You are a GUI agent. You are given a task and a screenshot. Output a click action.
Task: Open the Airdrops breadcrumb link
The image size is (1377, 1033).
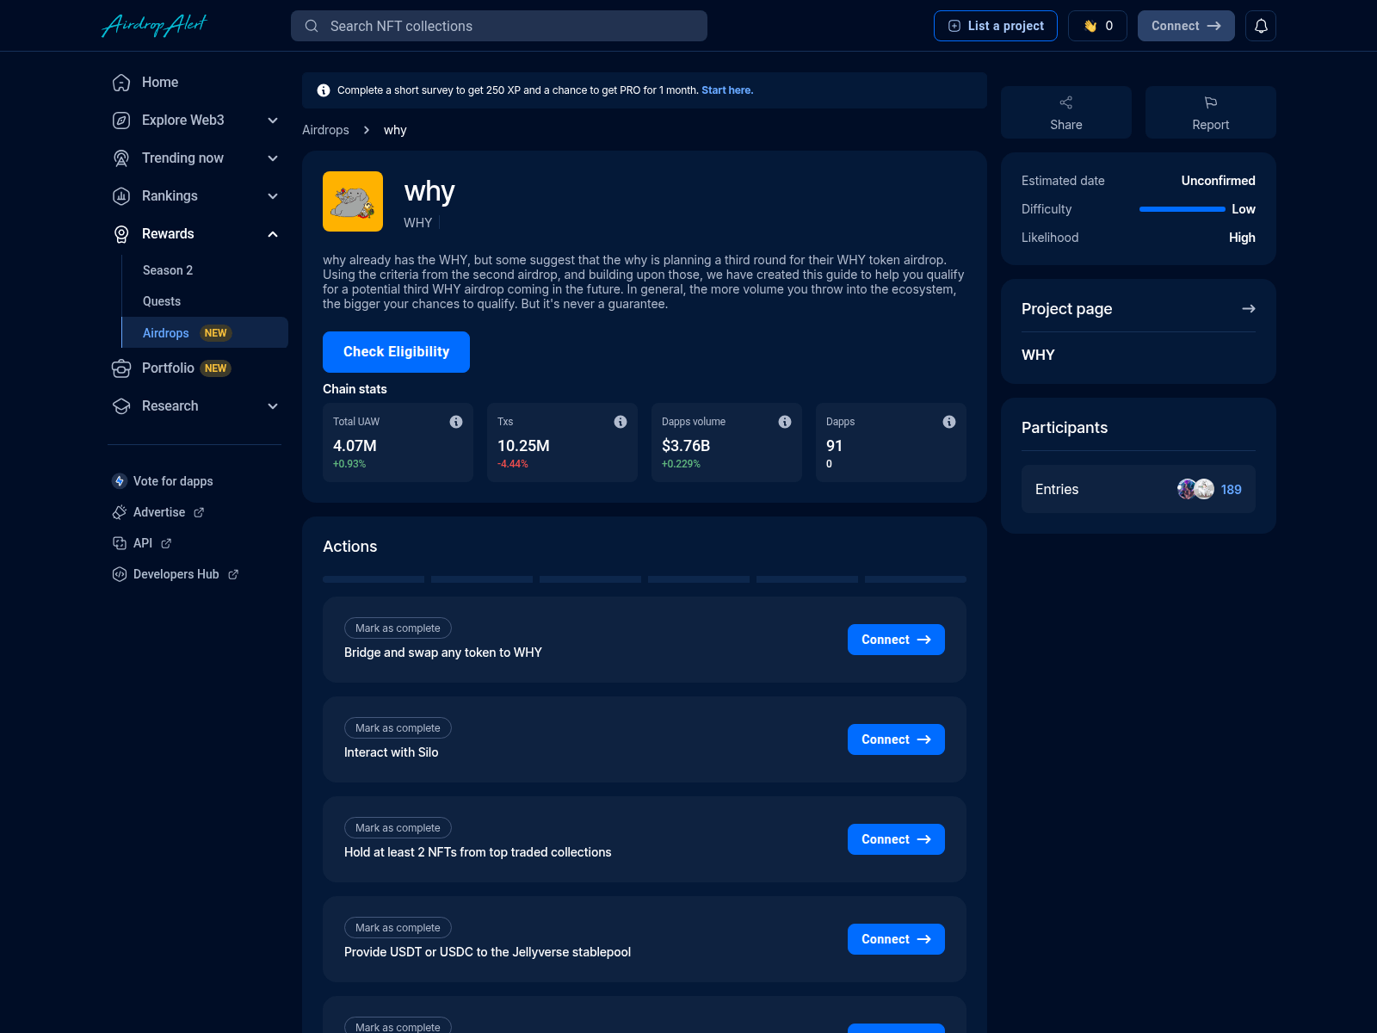[325, 130]
